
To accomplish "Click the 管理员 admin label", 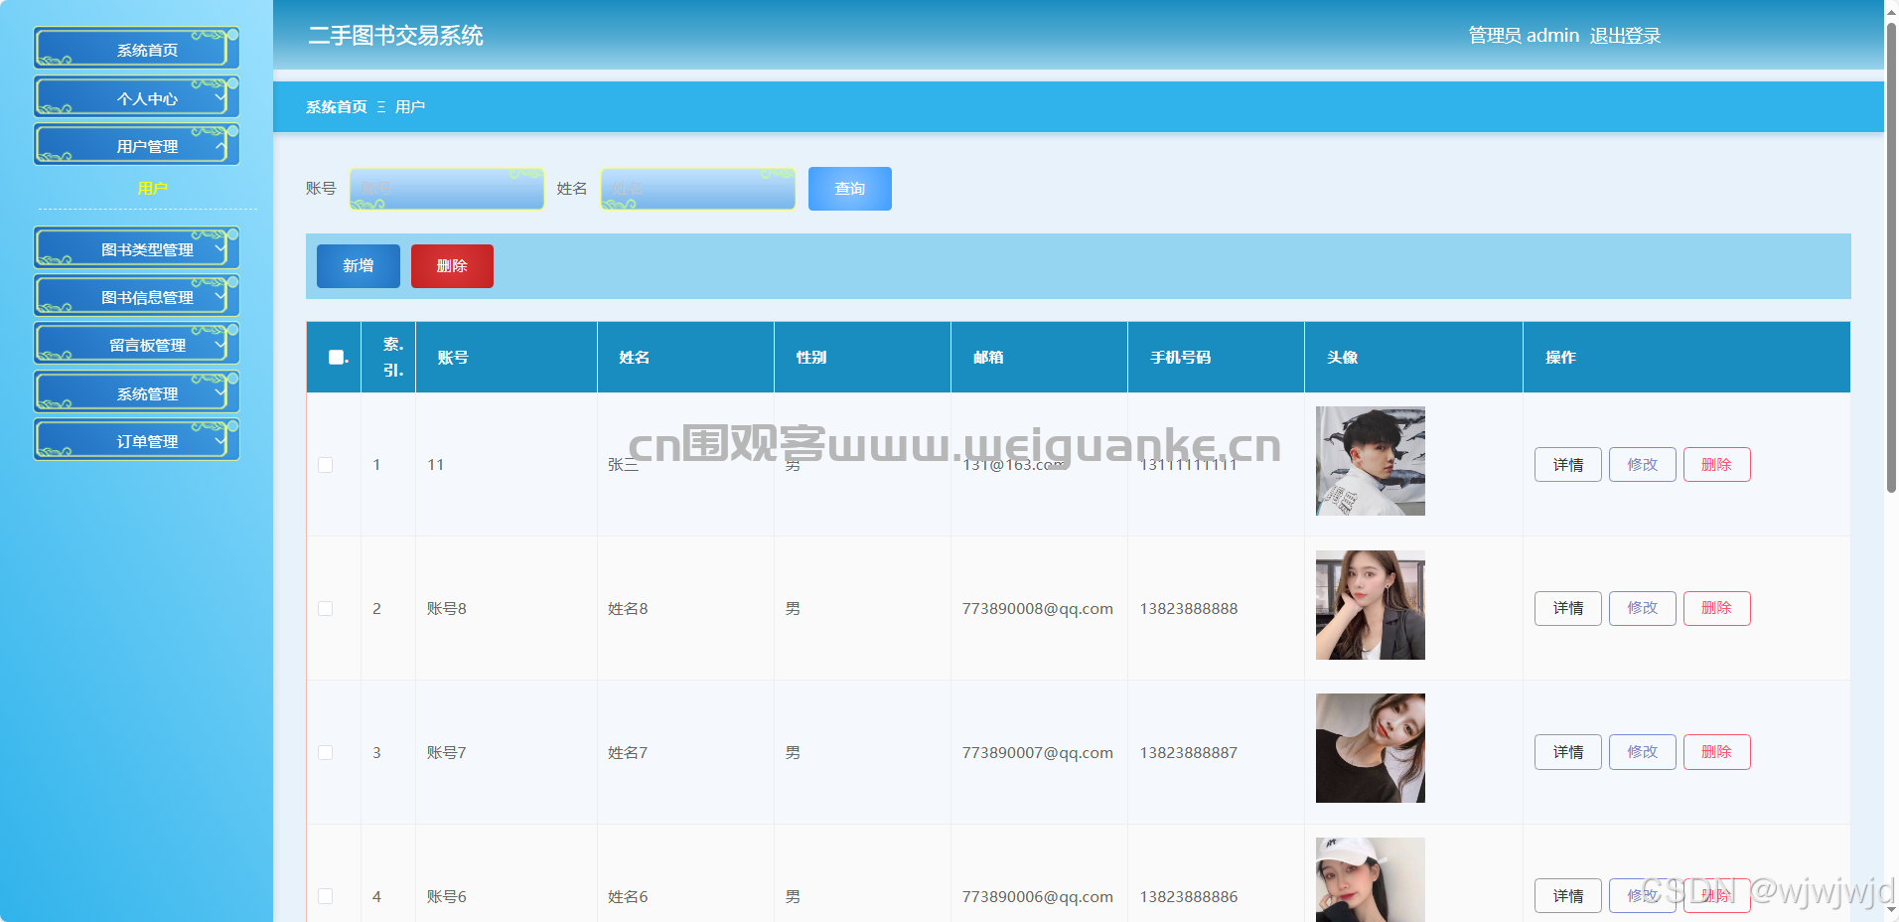I will tap(1524, 36).
